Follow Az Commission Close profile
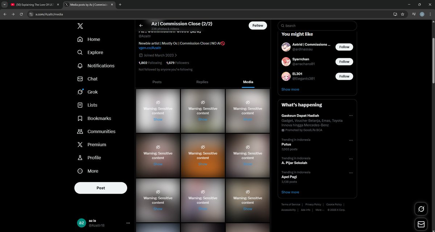The image size is (435, 232). [258, 26]
